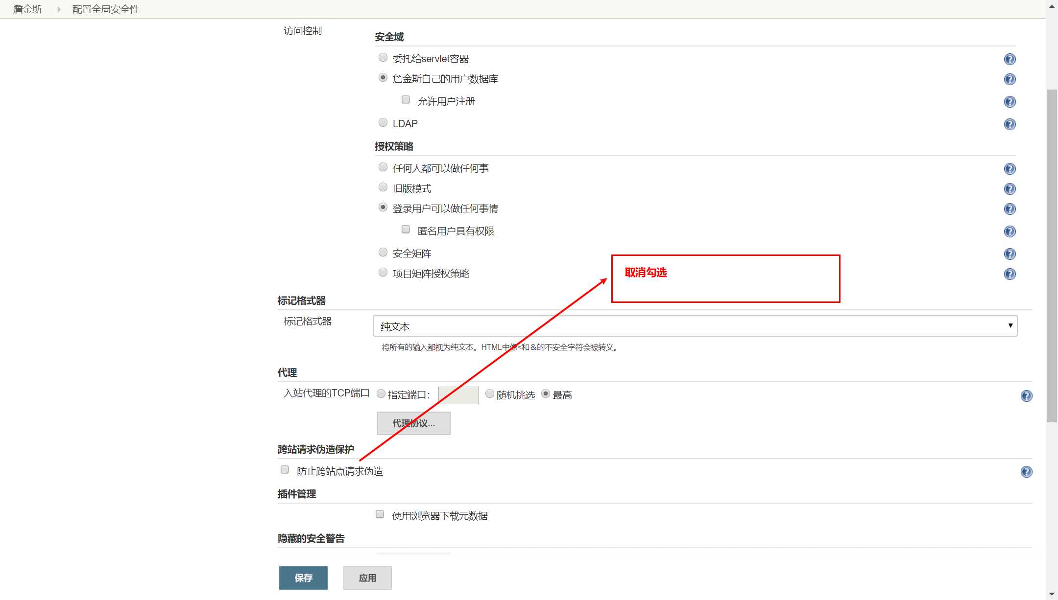Open help for 项目矩阵授权策略
1058x600 pixels.
pos(1010,274)
